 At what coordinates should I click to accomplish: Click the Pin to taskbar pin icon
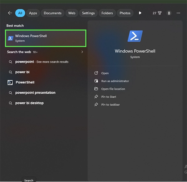pos(96,105)
